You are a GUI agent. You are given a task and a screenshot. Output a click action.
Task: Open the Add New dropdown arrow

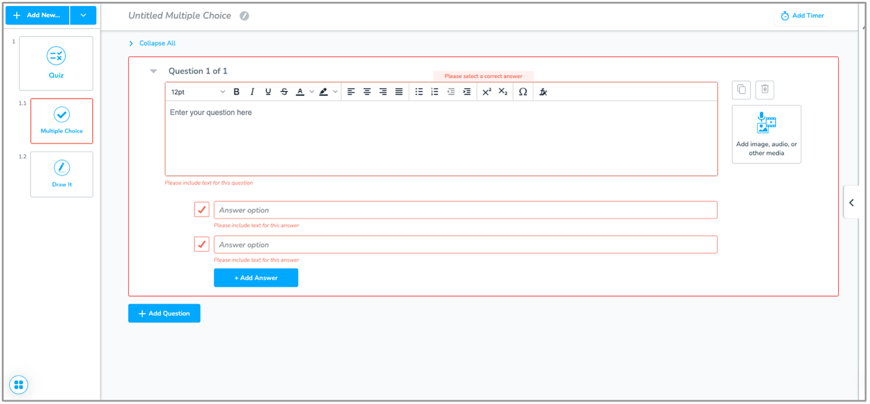click(x=83, y=15)
